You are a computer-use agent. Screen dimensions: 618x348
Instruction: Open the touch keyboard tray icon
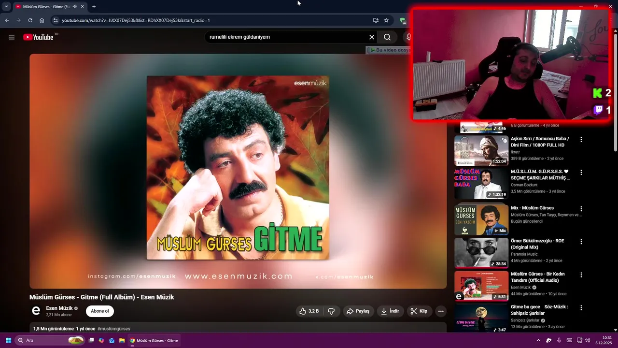pyautogui.click(x=569, y=340)
